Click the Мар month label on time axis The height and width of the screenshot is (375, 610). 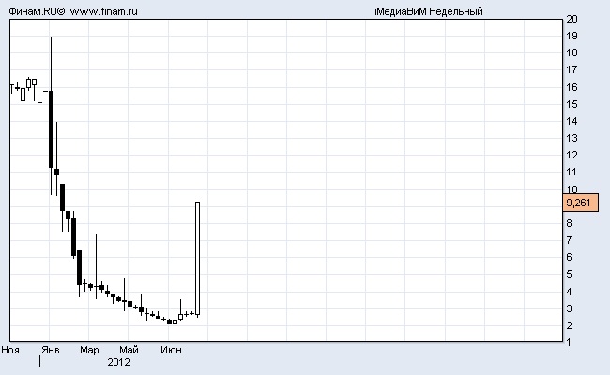[x=89, y=350]
